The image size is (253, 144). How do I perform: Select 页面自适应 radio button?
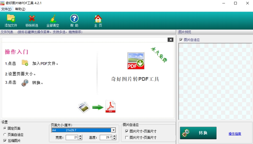pos(5,135)
